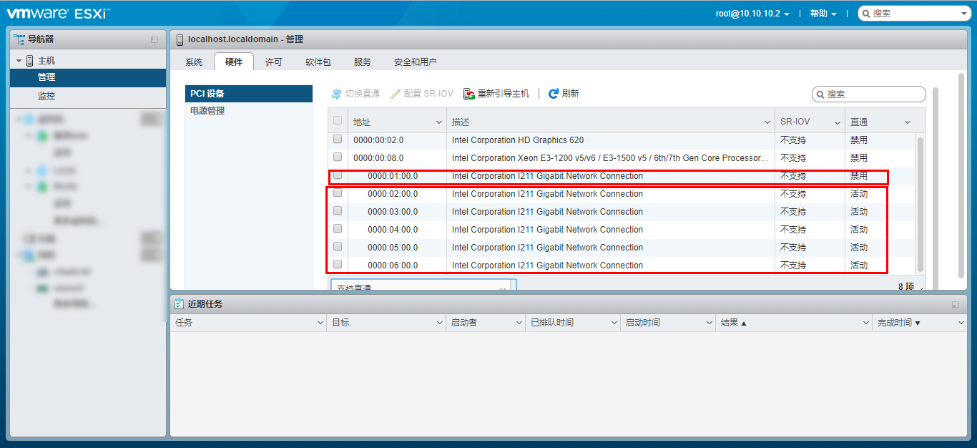The image size is (977, 448).
Task: Click the Navigator (导航器) panel icon
Action: coord(19,39)
